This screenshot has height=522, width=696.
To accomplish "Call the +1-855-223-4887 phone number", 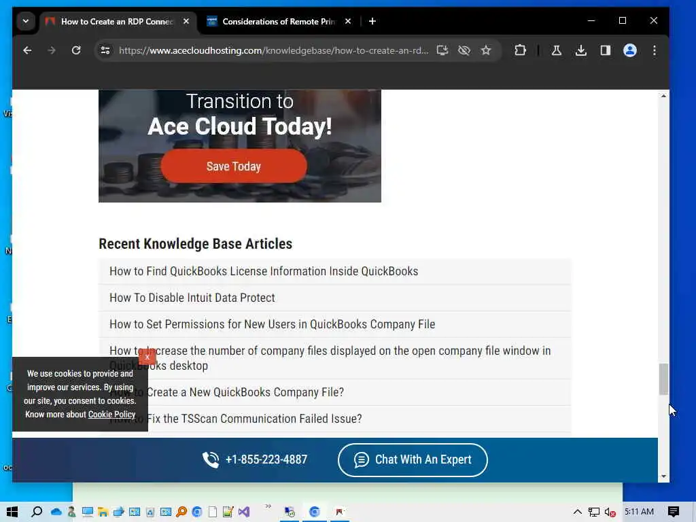I will coord(256,459).
